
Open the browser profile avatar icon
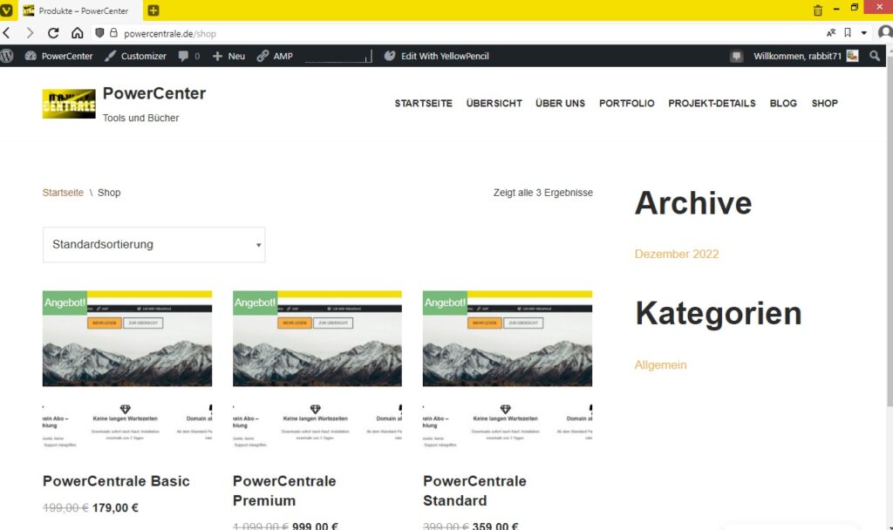tap(885, 32)
